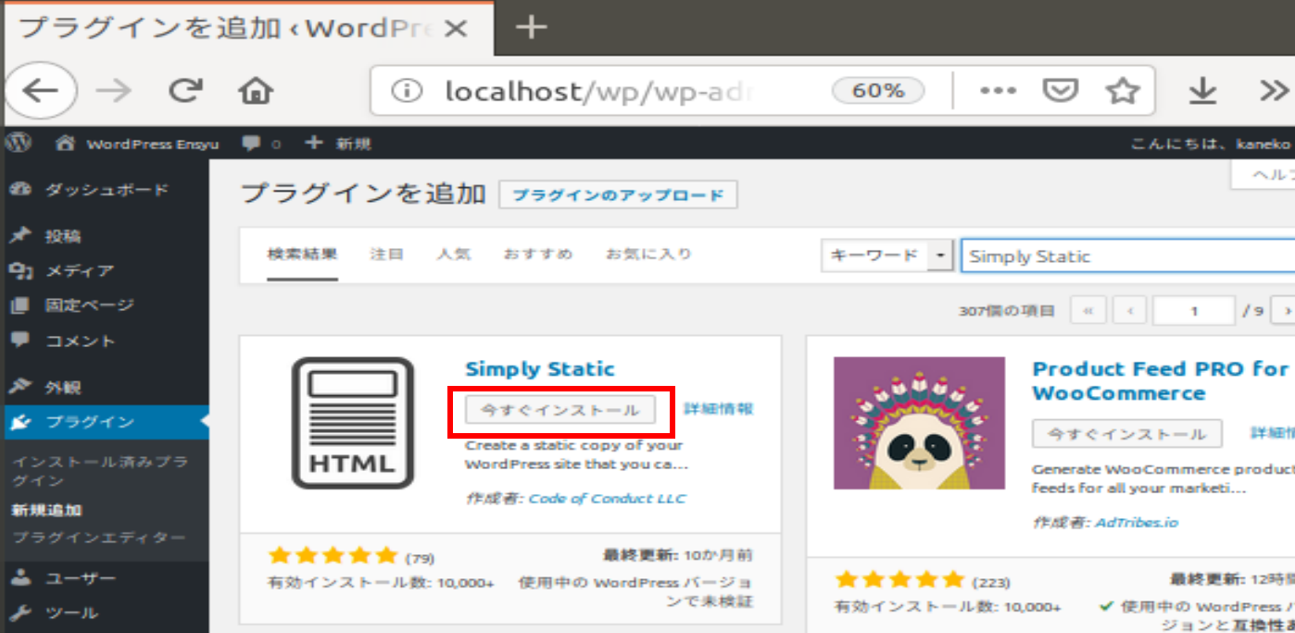Go to previous page of results
The width and height of the screenshot is (1295, 633).
click(x=1130, y=311)
